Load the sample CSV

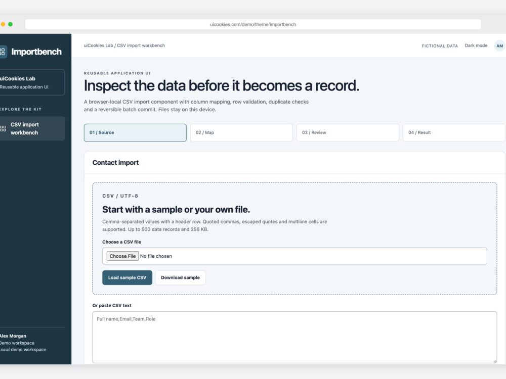(127, 277)
